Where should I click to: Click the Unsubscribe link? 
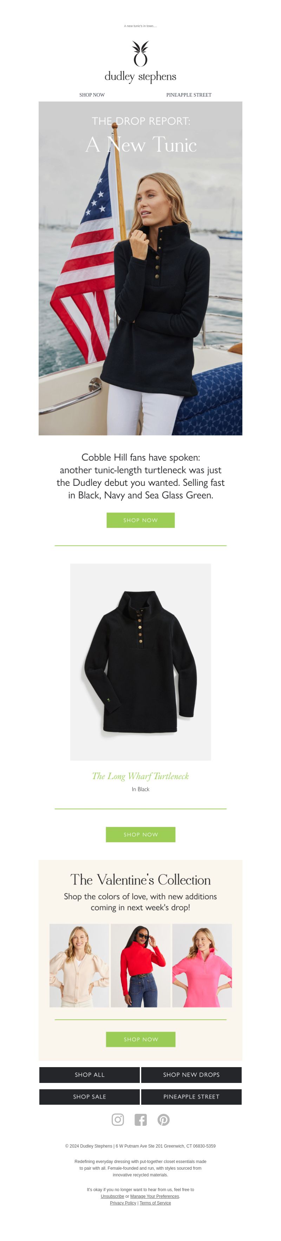click(112, 1196)
